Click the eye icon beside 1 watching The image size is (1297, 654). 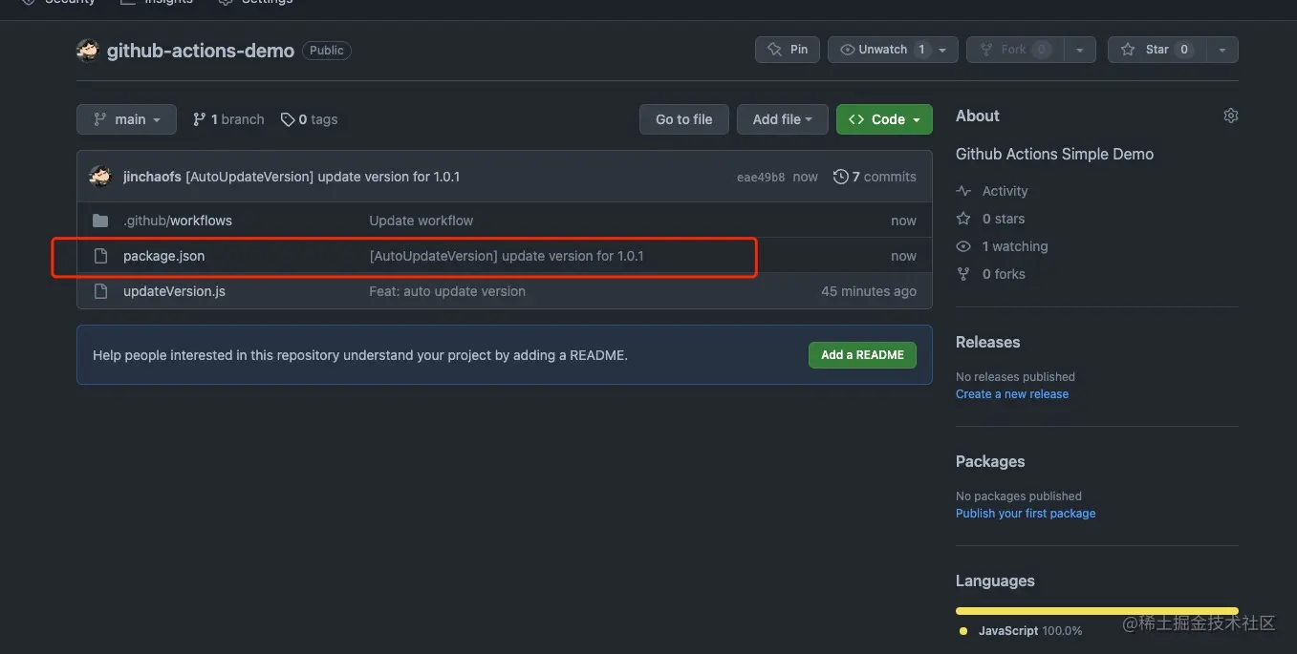[x=963, y=246]
